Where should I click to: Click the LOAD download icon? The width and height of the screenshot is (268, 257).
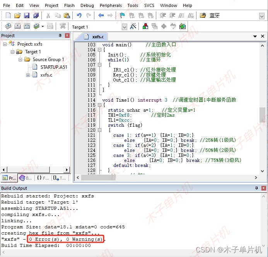pos(63,26)
